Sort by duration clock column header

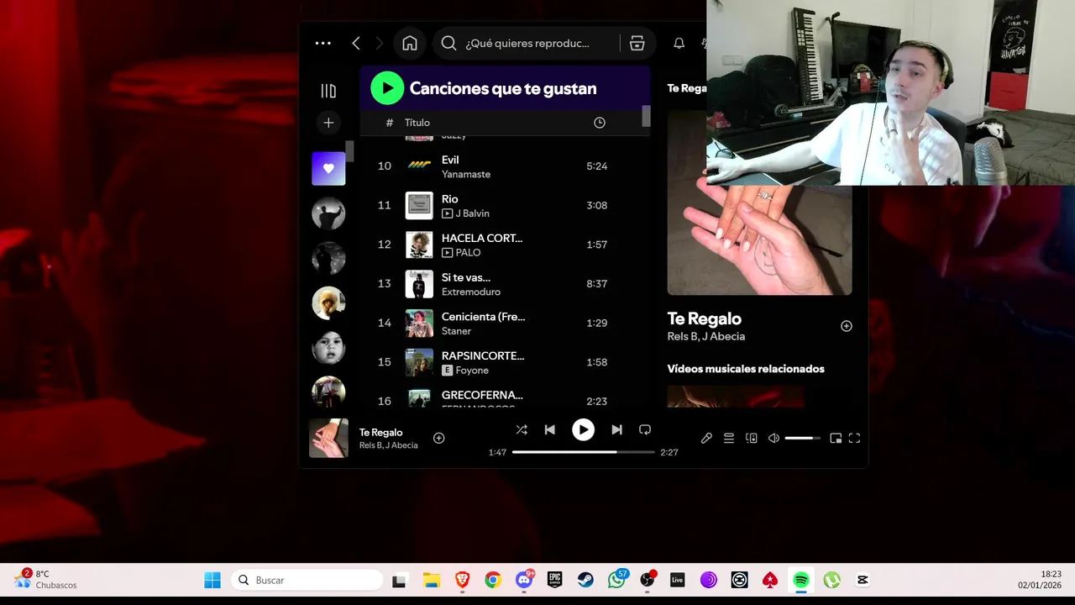pos(600,123)
